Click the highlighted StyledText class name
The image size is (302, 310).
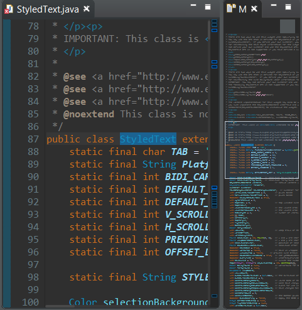tap(148, 139)
